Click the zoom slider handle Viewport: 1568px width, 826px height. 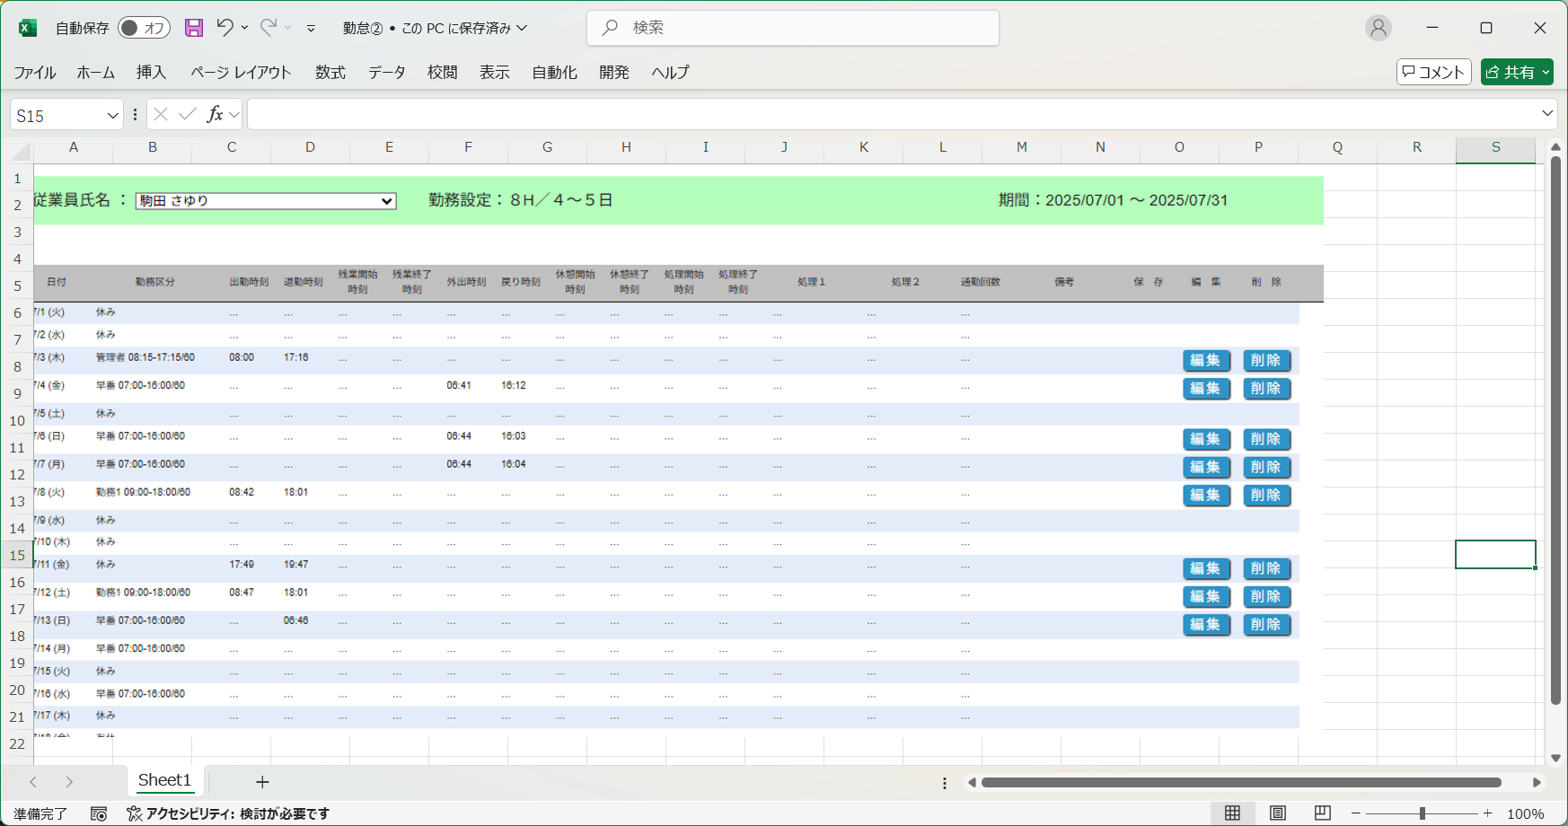1422,813
